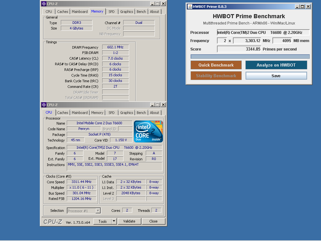The width and height of the screenshot is (321, 241).
Task: Click the Score field showing 3344.85
Action: click(239, 49)
